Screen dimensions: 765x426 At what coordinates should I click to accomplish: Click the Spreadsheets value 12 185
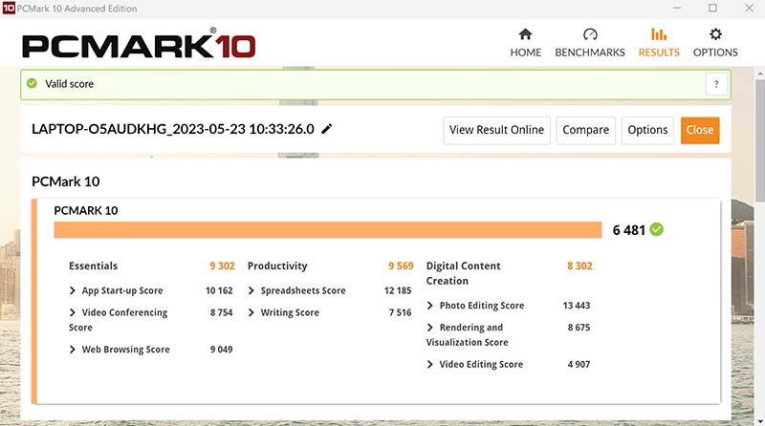coord(398,290)
